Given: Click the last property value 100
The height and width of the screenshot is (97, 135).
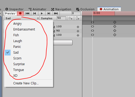Looking at the screenshot, I should point(59,35).
